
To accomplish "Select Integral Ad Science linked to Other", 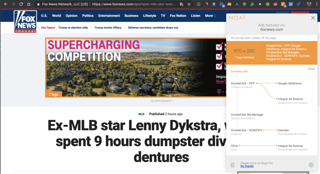I will tap(290, 146).
